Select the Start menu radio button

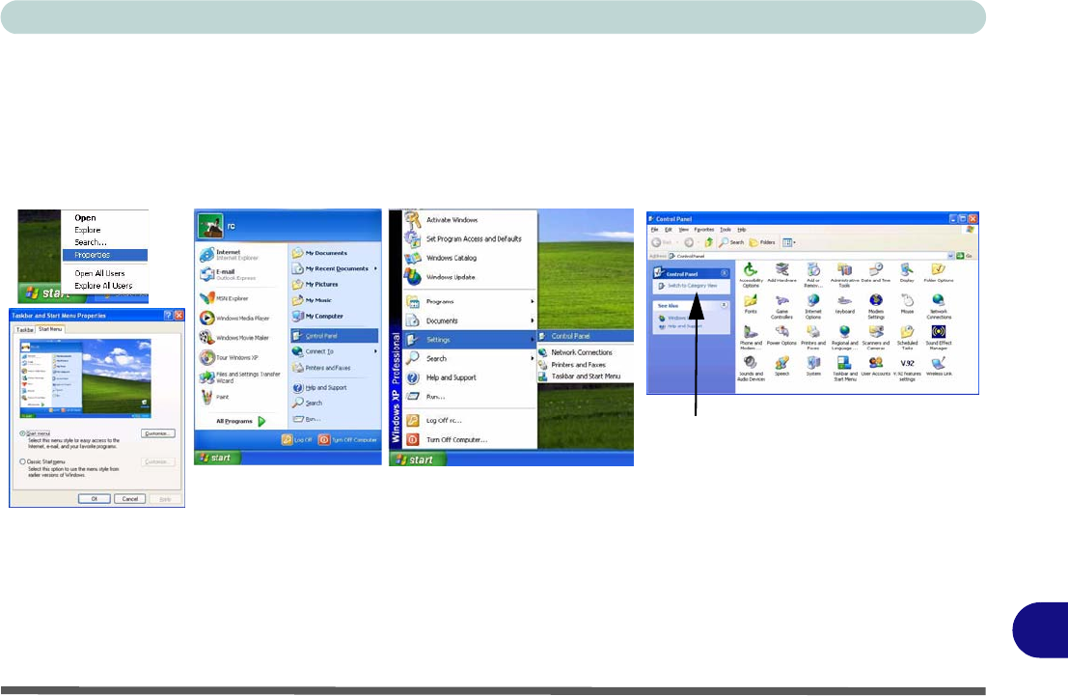[x=22, y=433]
